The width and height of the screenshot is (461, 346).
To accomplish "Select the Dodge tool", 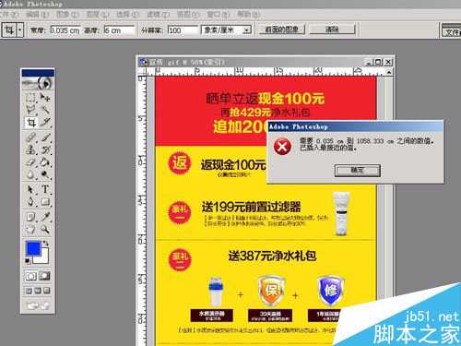I will pyautogui.click(x=45, y=174).
